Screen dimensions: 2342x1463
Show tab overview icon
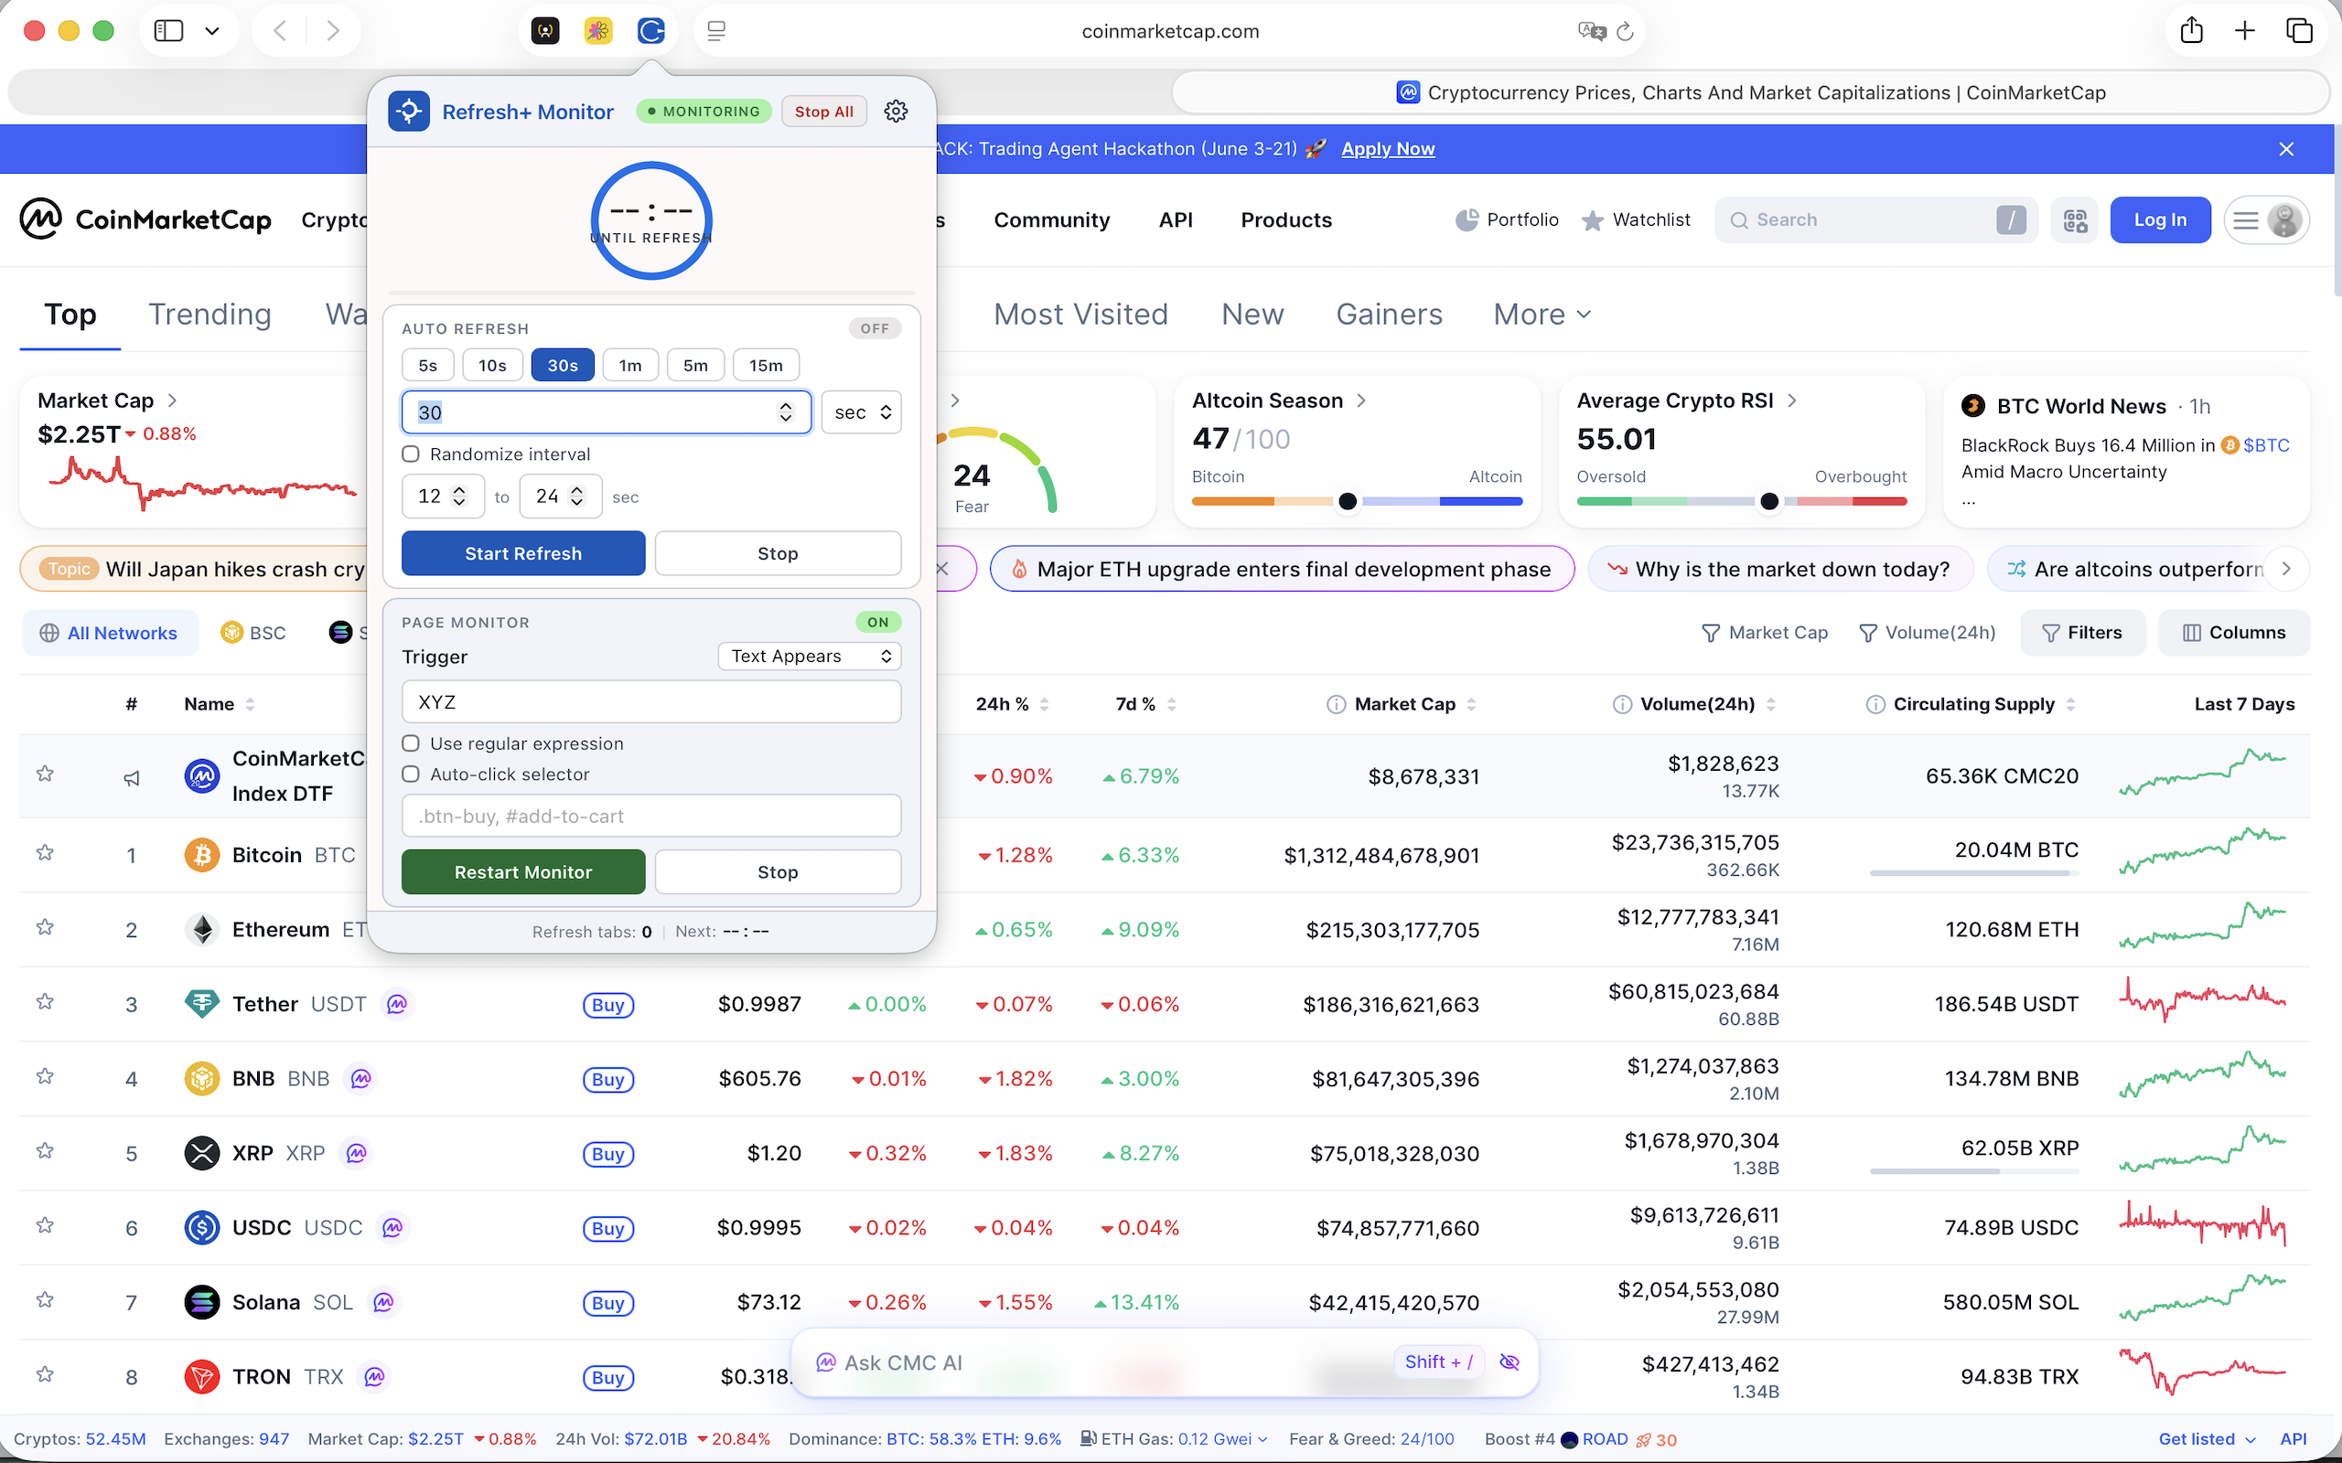click(x=2299, y=31)
